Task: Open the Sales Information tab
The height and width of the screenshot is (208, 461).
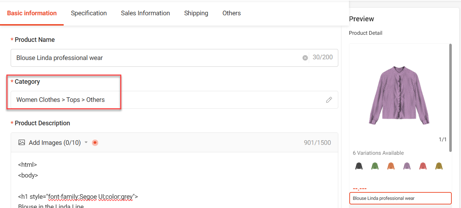Action: [x=145, y=13]
